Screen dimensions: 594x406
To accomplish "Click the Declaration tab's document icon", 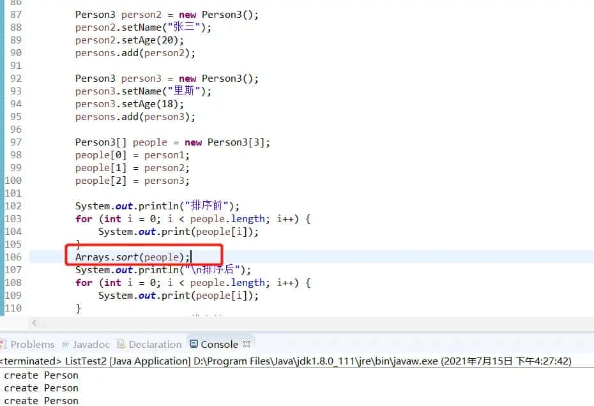I will click(x=121, y=344).
